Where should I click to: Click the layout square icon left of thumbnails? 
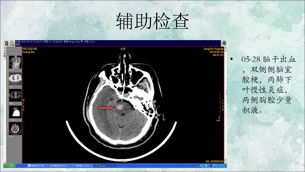[5, 56]
